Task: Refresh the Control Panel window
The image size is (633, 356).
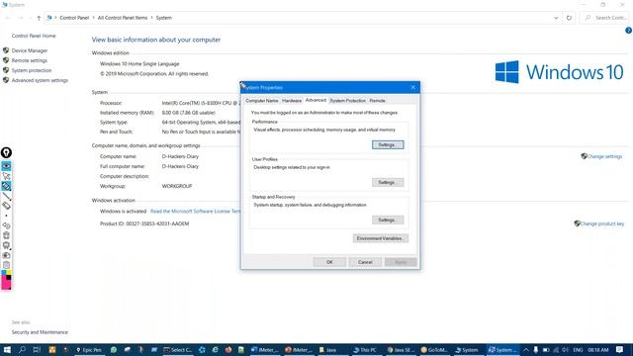Action: (x=569, y=18)
